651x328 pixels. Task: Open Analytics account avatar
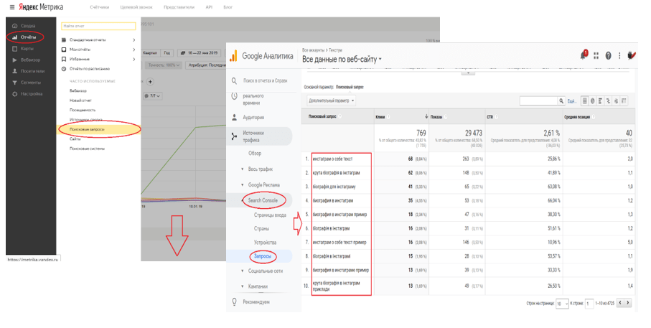coord(632,55)
